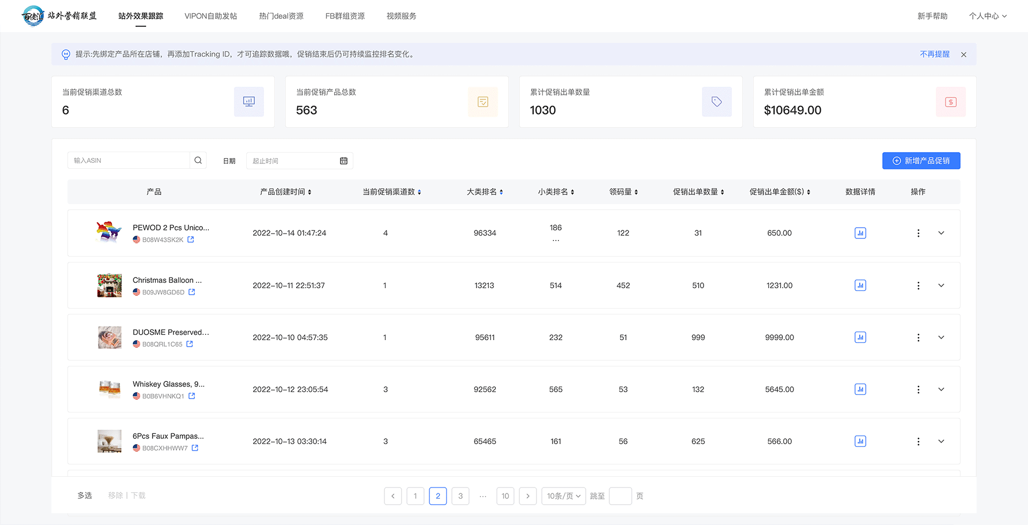Viewport: 1028px width, 525px height.
Task: Open the 10条/页 page size dropdown
Action: 563,496
